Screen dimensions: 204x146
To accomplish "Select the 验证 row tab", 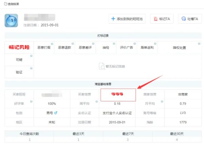I will tap(19, 72).
